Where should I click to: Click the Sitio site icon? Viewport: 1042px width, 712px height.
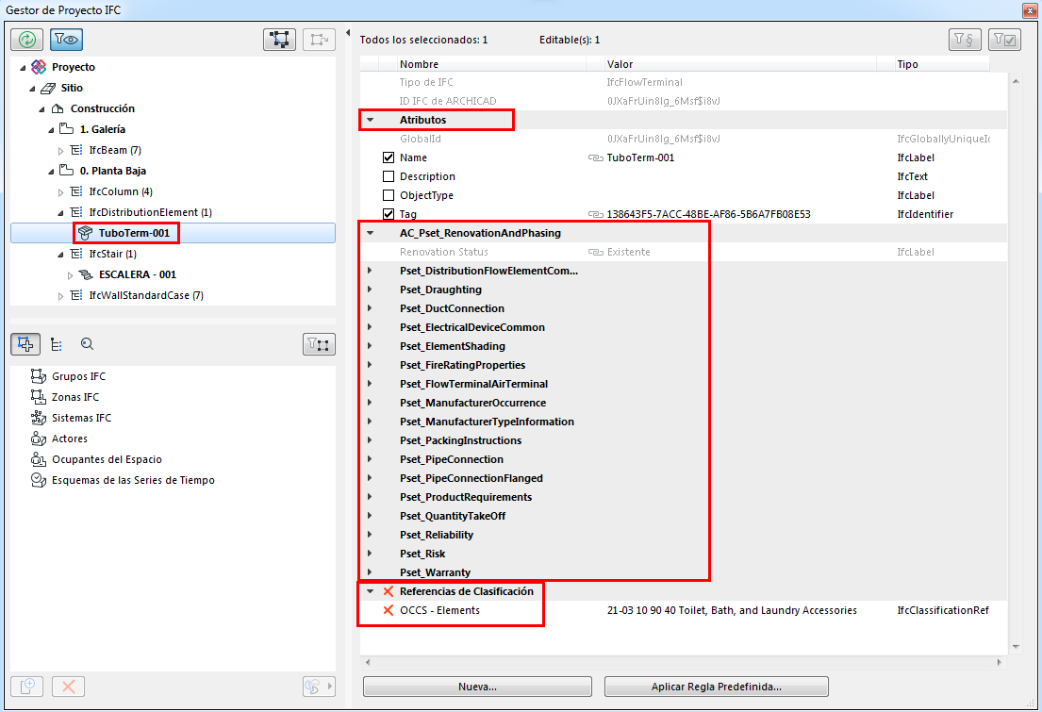pos(48,88)
